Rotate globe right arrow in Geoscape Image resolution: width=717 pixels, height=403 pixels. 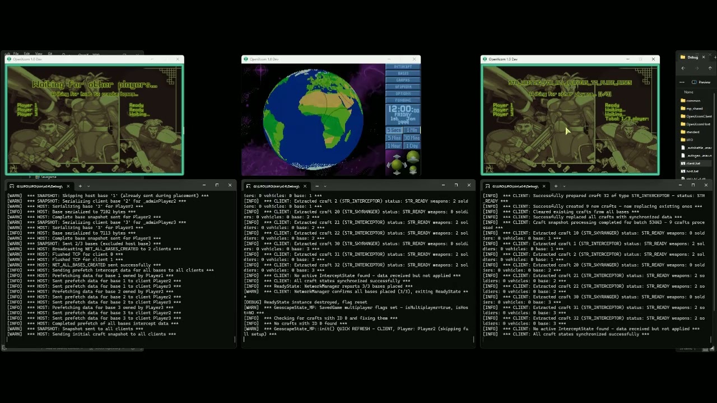(405, 165)
